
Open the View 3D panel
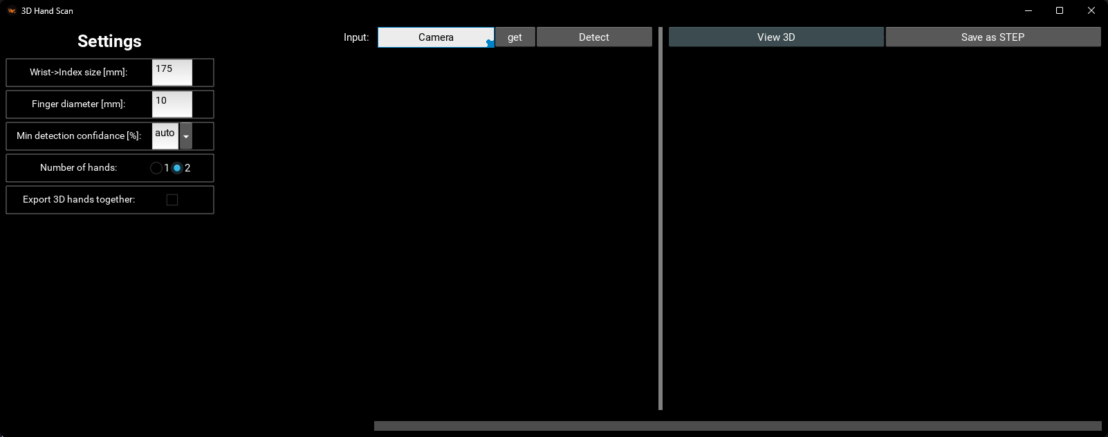point(775,37)
